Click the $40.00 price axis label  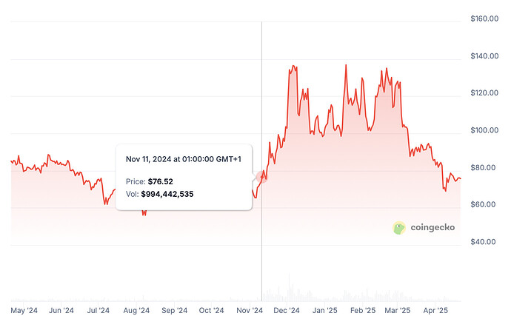tap(483, 242)
